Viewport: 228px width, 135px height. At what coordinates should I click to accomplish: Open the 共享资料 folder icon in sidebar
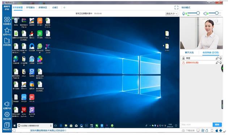pyautogui.click(x=7, y=41)
